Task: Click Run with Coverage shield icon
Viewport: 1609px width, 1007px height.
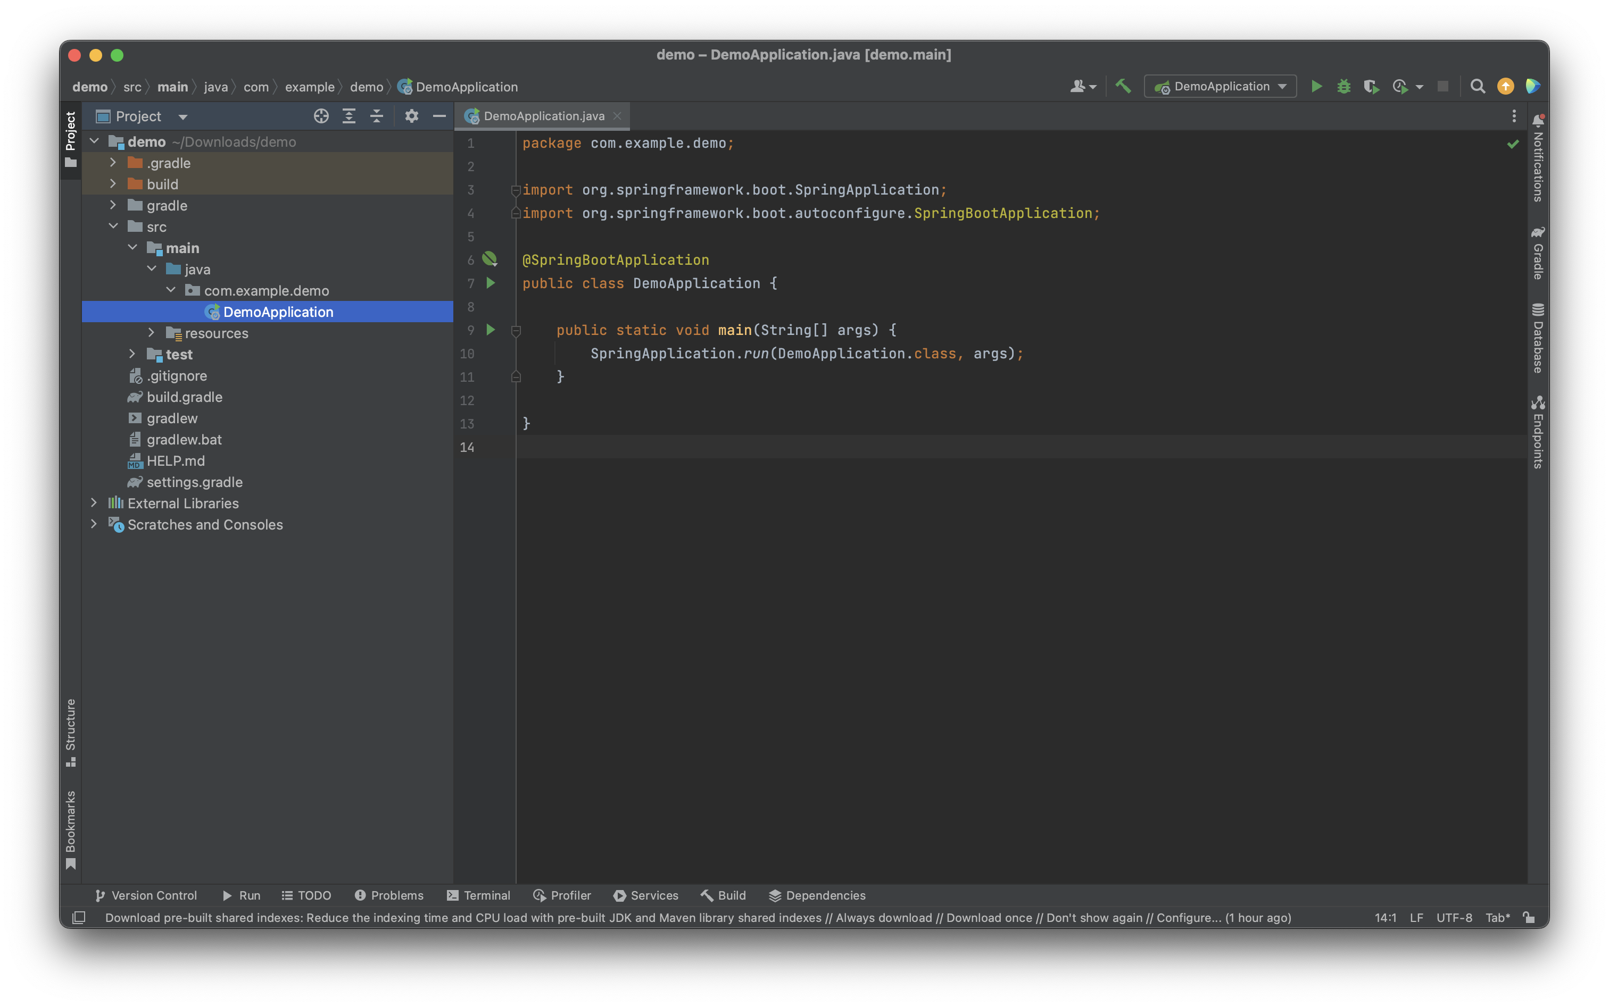Action: point(1371,87)
